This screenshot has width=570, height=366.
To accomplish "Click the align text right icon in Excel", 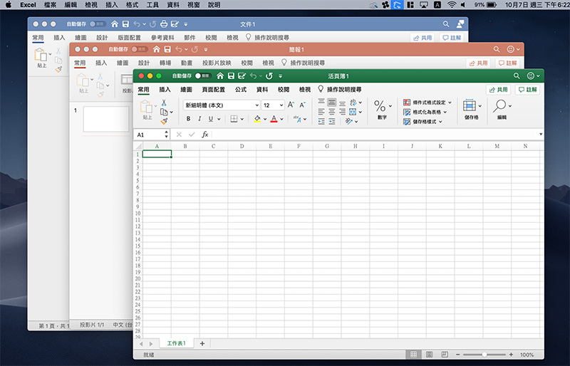I will (342, 112).
